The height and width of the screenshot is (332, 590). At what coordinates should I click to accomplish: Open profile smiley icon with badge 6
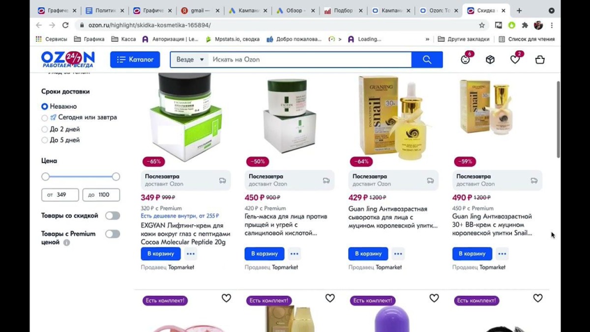pyautogui.click(x=465, y=60)
